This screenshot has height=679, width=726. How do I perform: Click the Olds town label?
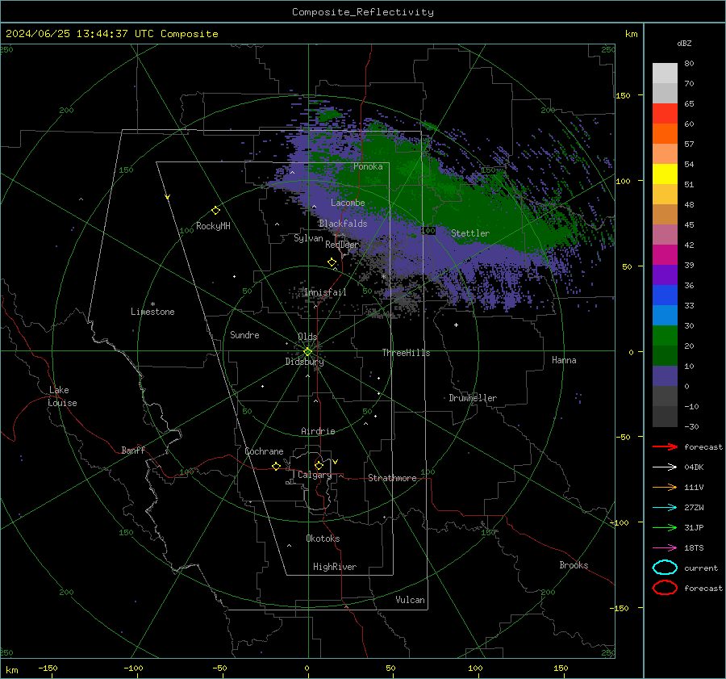click(307, 337)
